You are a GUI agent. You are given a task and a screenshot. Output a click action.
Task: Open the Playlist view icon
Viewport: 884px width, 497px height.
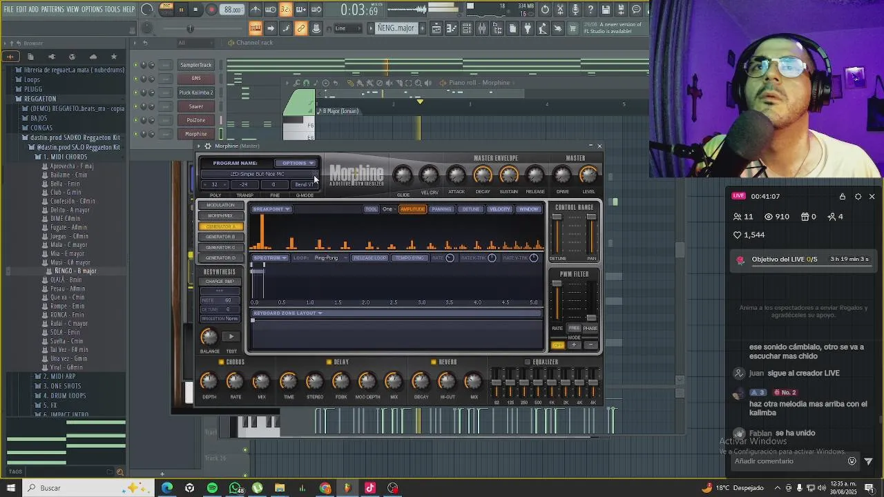[x=436, y=28]
